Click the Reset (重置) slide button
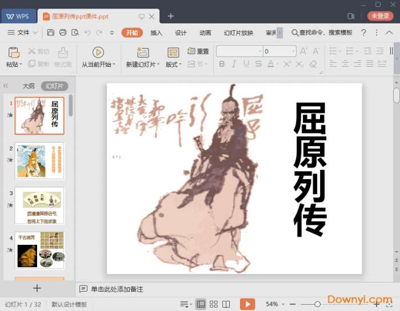Viewport: 400px width, 311px height. tap(198, 51)
